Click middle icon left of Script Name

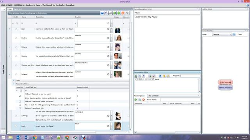140,100
